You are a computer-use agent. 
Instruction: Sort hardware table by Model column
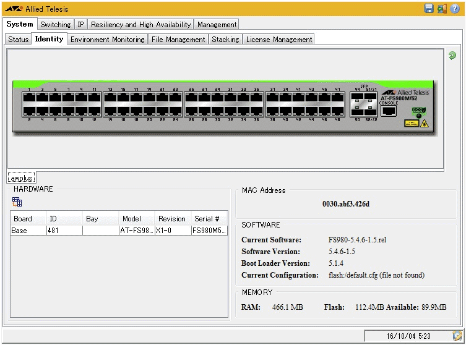(131, 219)
